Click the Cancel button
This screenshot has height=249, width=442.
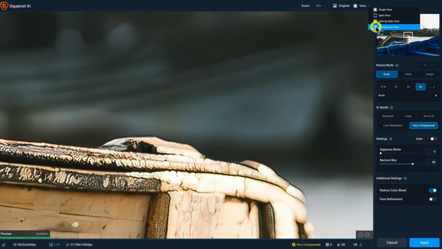[x=392, y=242]
